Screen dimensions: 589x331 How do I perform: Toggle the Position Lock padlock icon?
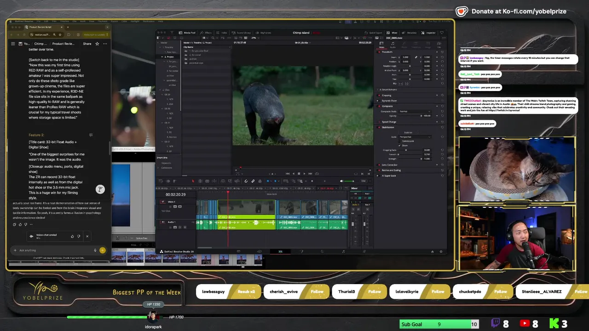pos(259,181)
